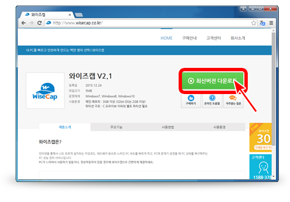Image resolution: width=290 pixels, height=202 pixels.
Task: Bookmark the page with the star icon
Action: 253,23
